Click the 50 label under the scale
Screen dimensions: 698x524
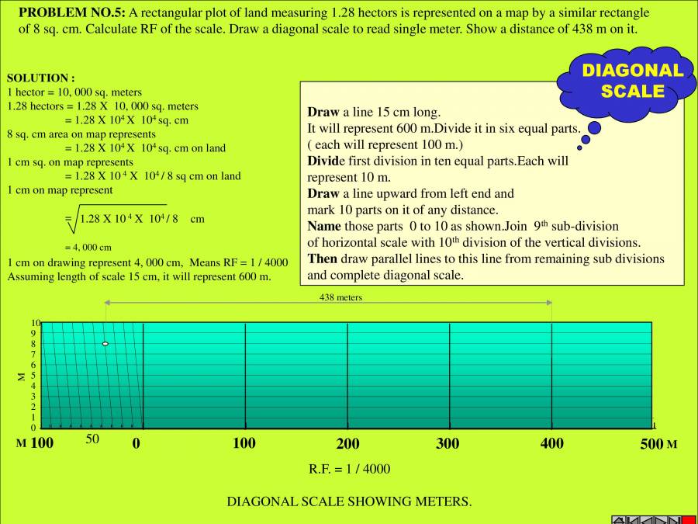coord(93,439)
